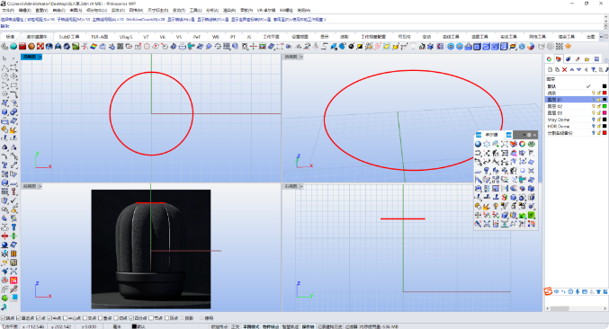
Task: Click the teal sphere icon in the top toolbar
Action: tap(13, 47)
